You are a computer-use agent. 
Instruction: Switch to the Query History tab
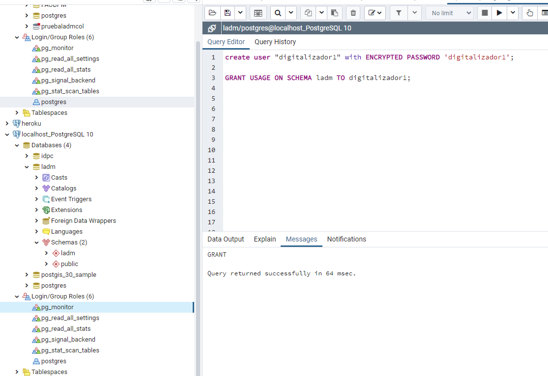[275, 42]
